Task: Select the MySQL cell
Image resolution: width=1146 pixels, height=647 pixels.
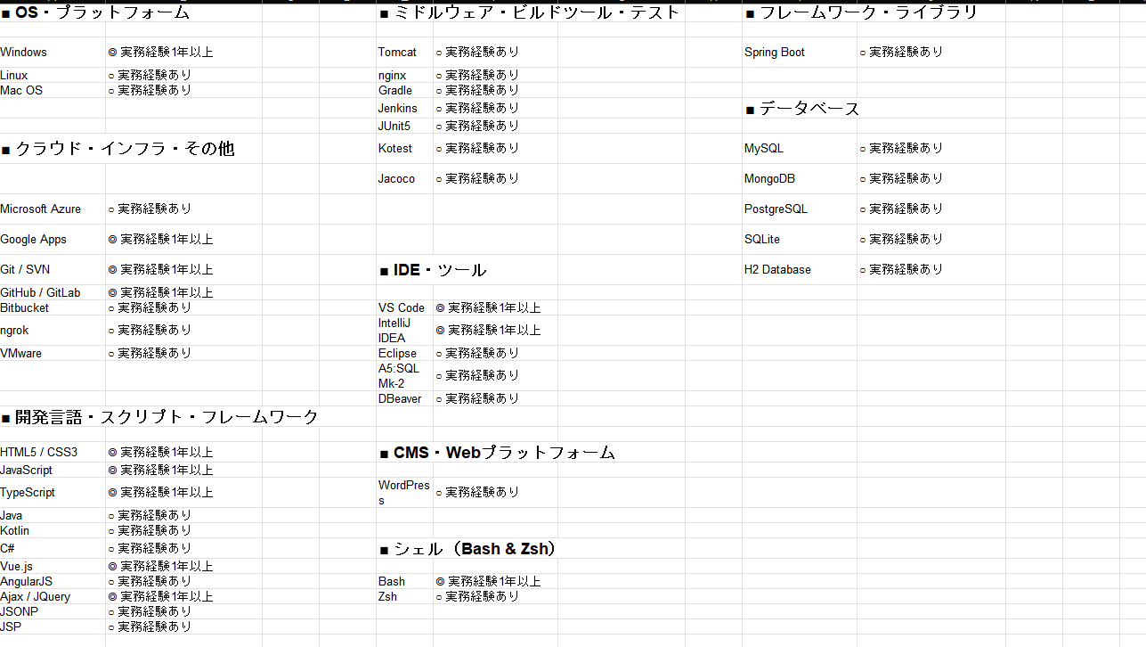Action: (x=800, y=149)
